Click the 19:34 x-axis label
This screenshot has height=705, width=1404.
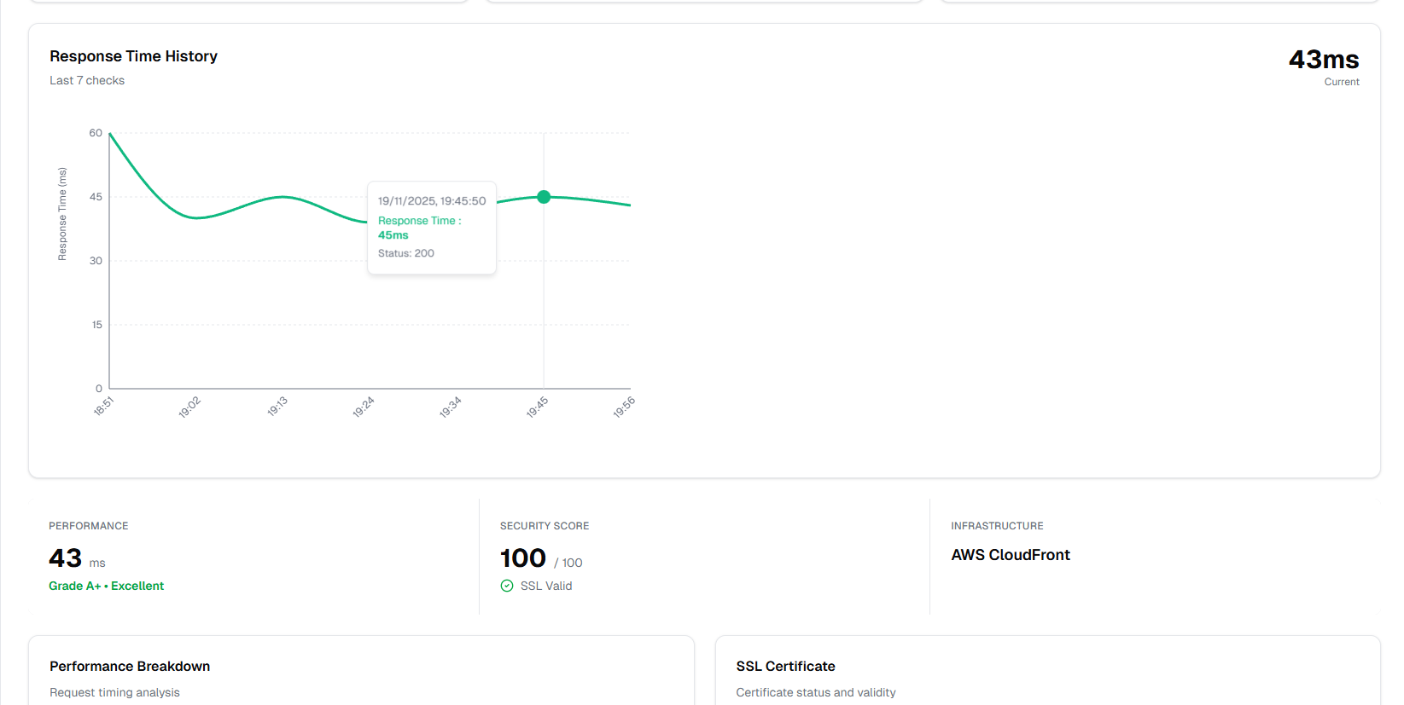click(x=451, y=407)
